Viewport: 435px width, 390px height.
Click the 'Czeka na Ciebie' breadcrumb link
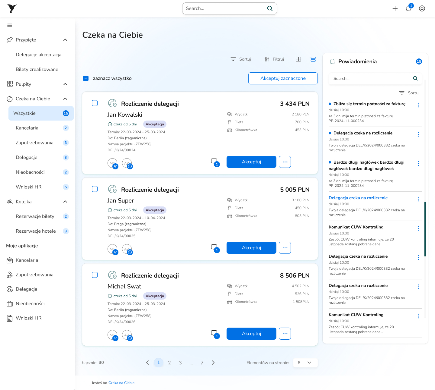pyautogui.click(x=121, y=383)
